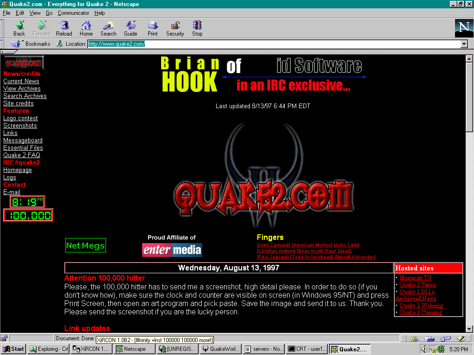
Task: Click the status bar security padlock icon
Action: (4, 338)
